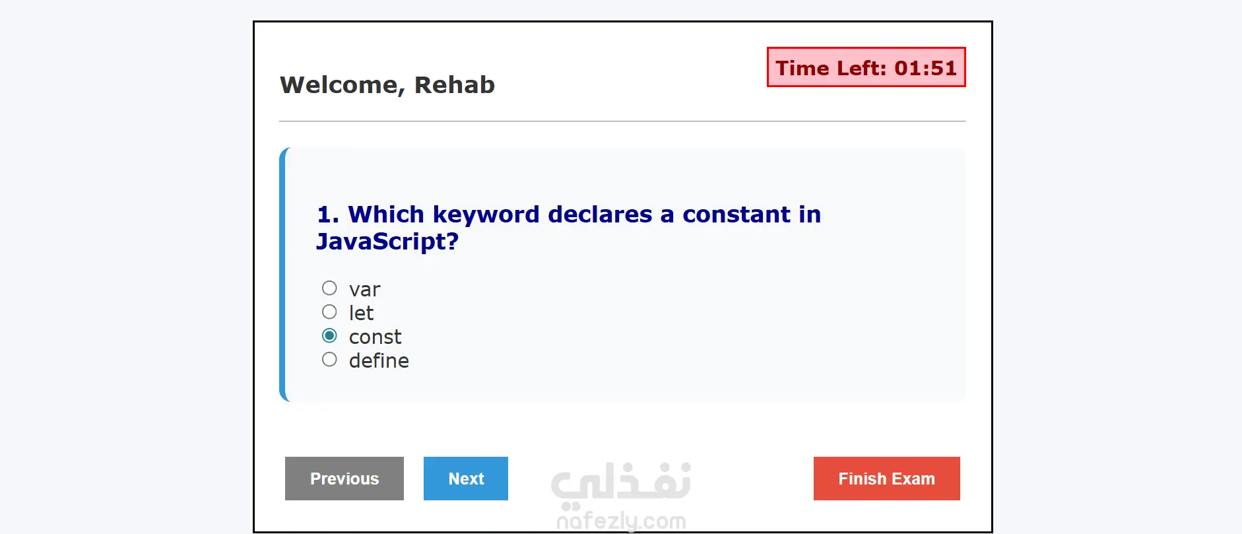Click the divider line under the welcome heading
Screen dimensions: 1242x534
pos(622,121)
